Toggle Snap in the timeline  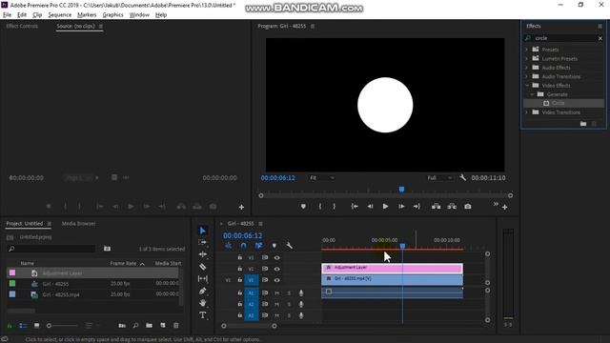[x=244, y=246]
